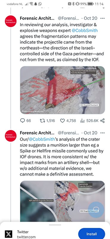This screenshot has height=239, width=110.
Task: Open @CobbSmith mention in second tweet
Action: [42, 139]
